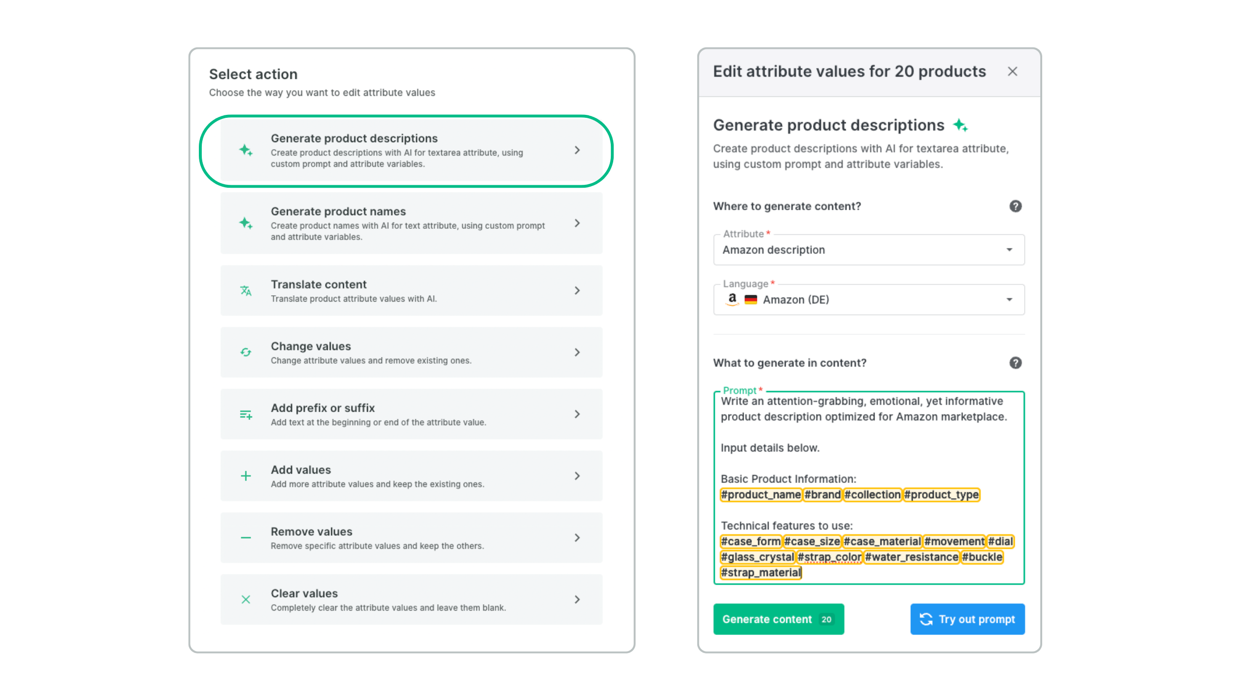Select the Add prefix or suffix option
This screenshot has height=700, width=1244.
(x=410, y=415)
